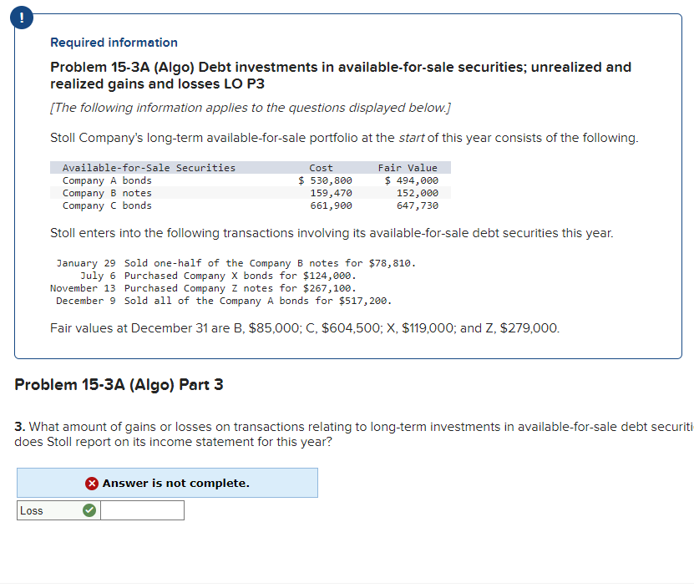The image size is (694, 588).
Task: Click the 'Stoll enters into the following transactions' sentence
Action: click(332, 233)
